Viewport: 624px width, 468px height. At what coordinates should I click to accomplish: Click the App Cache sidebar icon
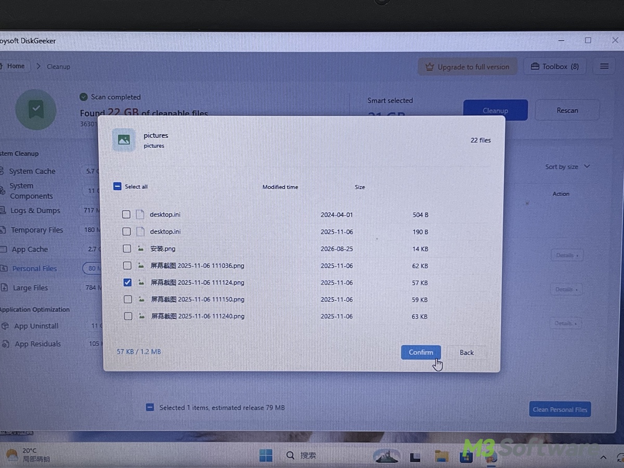coord(4,249)
